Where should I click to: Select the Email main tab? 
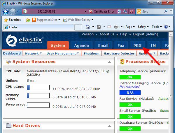(103, 45)
